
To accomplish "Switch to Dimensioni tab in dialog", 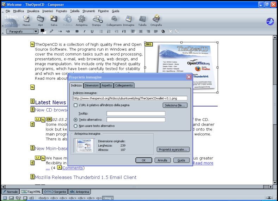I will point(92,85).
